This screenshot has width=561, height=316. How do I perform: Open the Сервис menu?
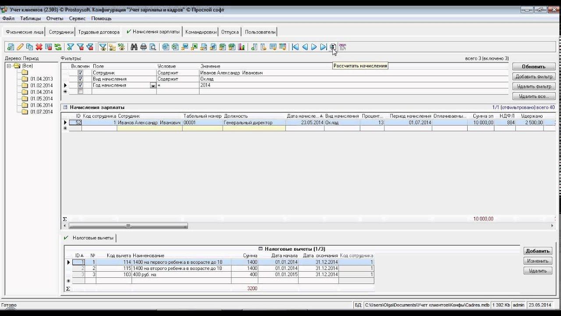77,18
